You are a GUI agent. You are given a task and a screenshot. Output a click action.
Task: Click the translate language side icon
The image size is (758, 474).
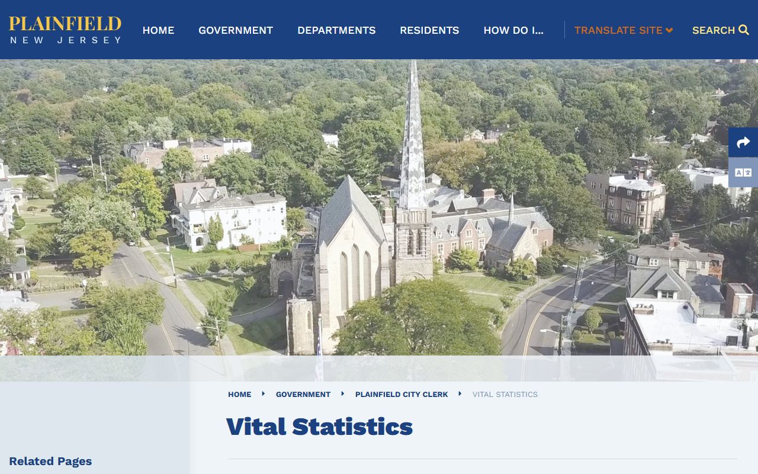[743, 172]
